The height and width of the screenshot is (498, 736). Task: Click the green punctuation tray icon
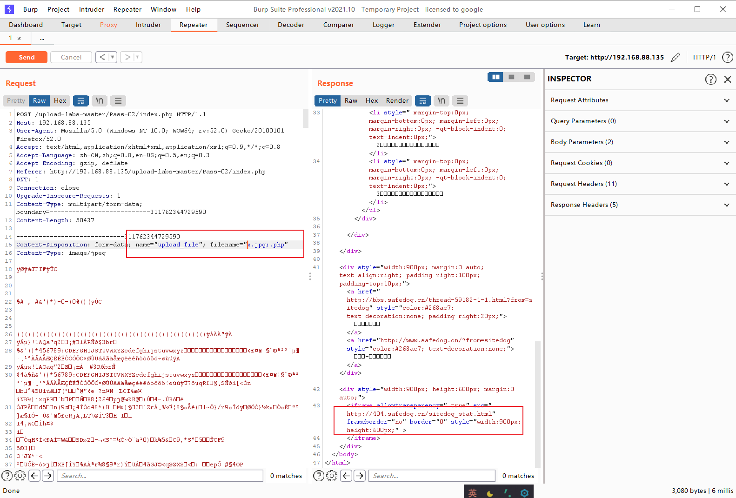pyautogui.click(x=507, y=493)
